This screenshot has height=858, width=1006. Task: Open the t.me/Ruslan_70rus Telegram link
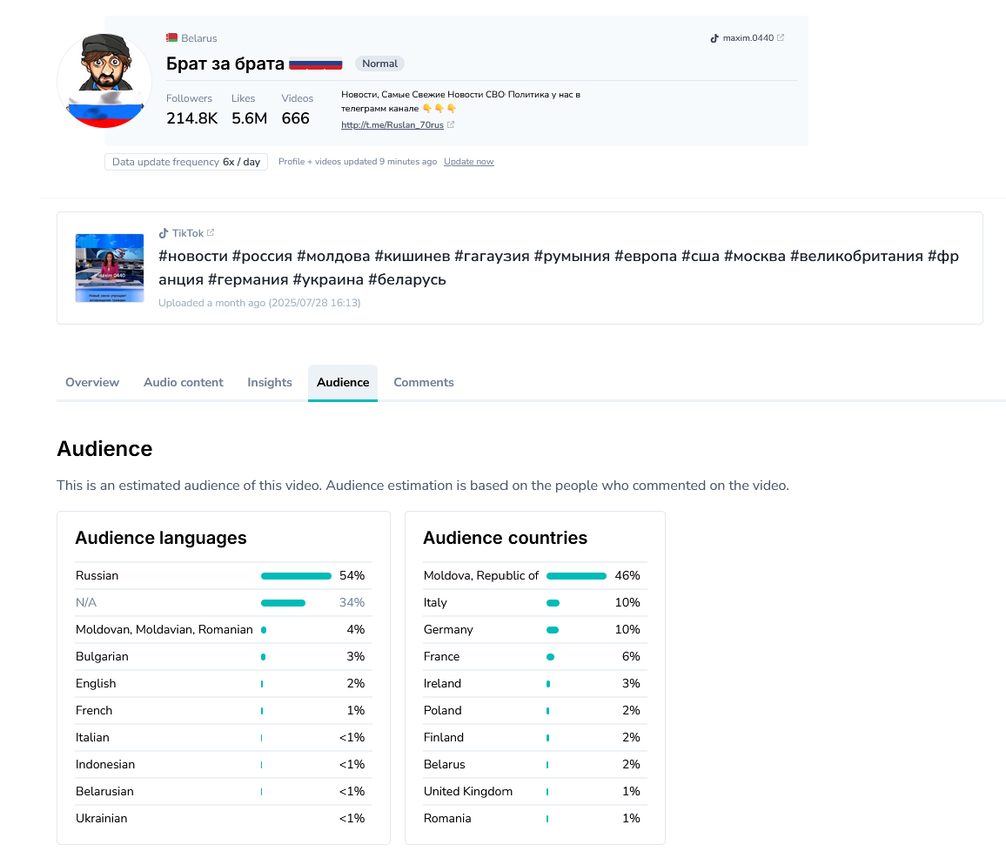tap(392, 125)
